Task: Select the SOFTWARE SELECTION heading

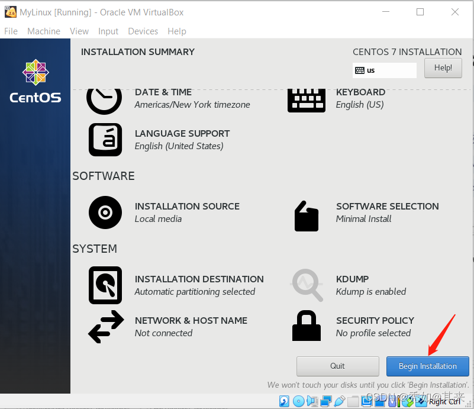Action: click(388, 207)
